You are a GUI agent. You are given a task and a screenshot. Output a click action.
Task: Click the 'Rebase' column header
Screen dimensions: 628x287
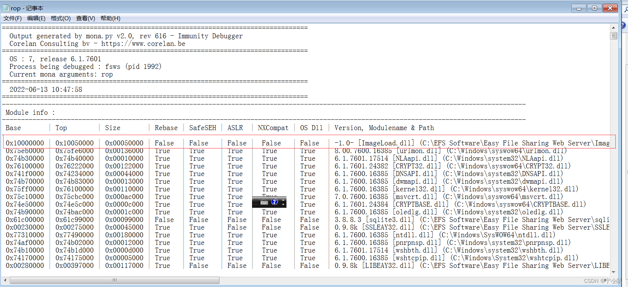pos(166,128)
